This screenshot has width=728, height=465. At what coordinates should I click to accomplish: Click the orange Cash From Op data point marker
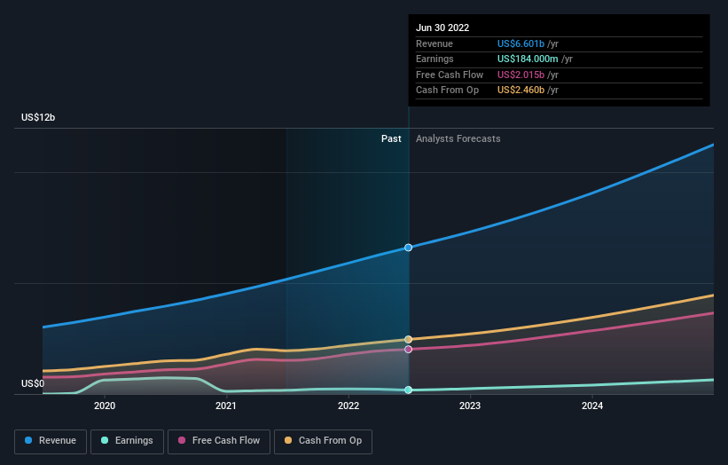[408, 340]
